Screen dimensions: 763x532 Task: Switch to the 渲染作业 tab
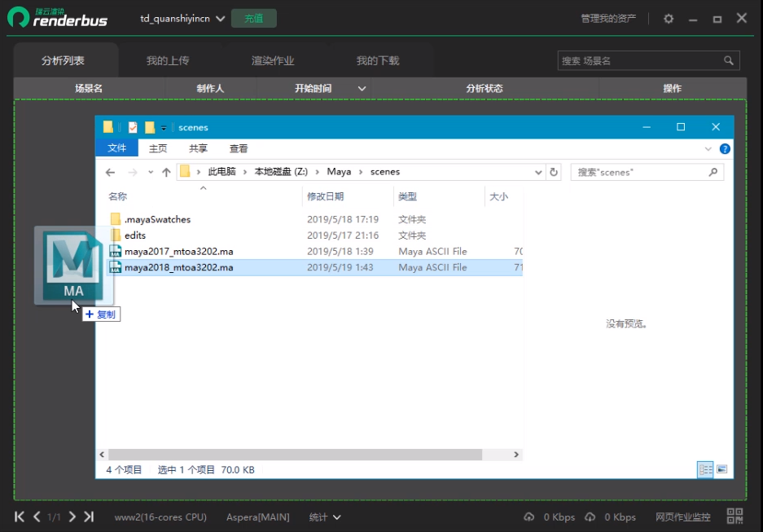[x=273, y=60]
